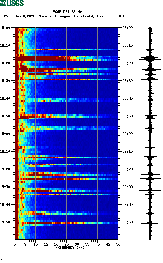
Task: Click the UTC timezone label
Action: pyautogui.click(x=122, y=16)
